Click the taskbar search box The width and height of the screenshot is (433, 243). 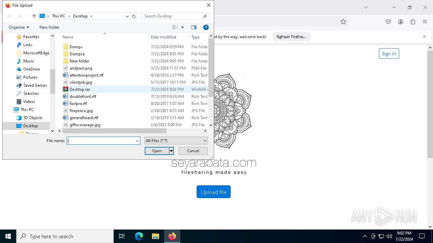coord(65,236)
